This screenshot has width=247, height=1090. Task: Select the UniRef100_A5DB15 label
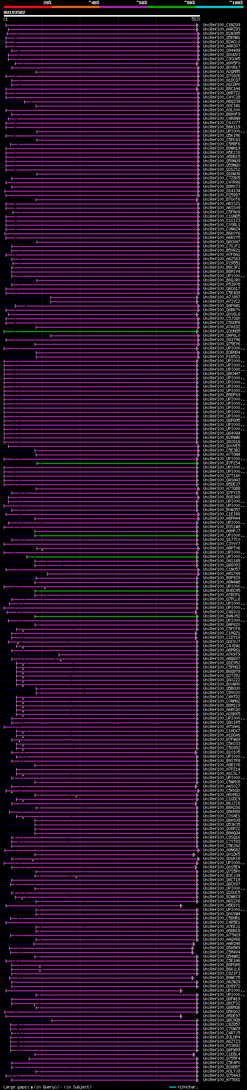pos(221,157)
